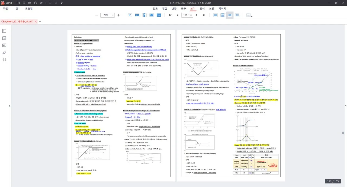Go to the last page

[204, 15]
